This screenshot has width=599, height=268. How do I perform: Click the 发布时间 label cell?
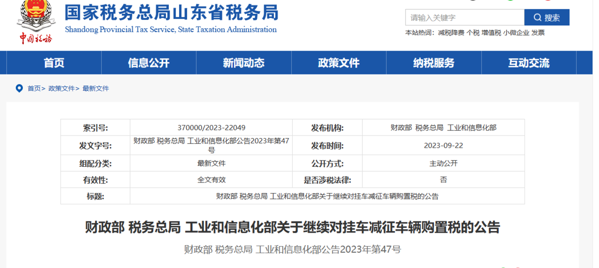click(328, 145)
